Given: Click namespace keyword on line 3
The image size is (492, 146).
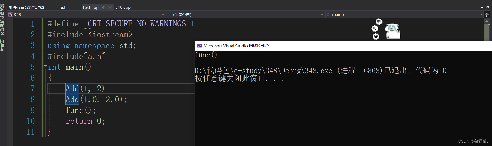Looking at the screenshot, I should [94, 46].
